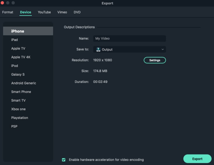
Task: Click the Output folder icon
Action: (x=98, y=49)
